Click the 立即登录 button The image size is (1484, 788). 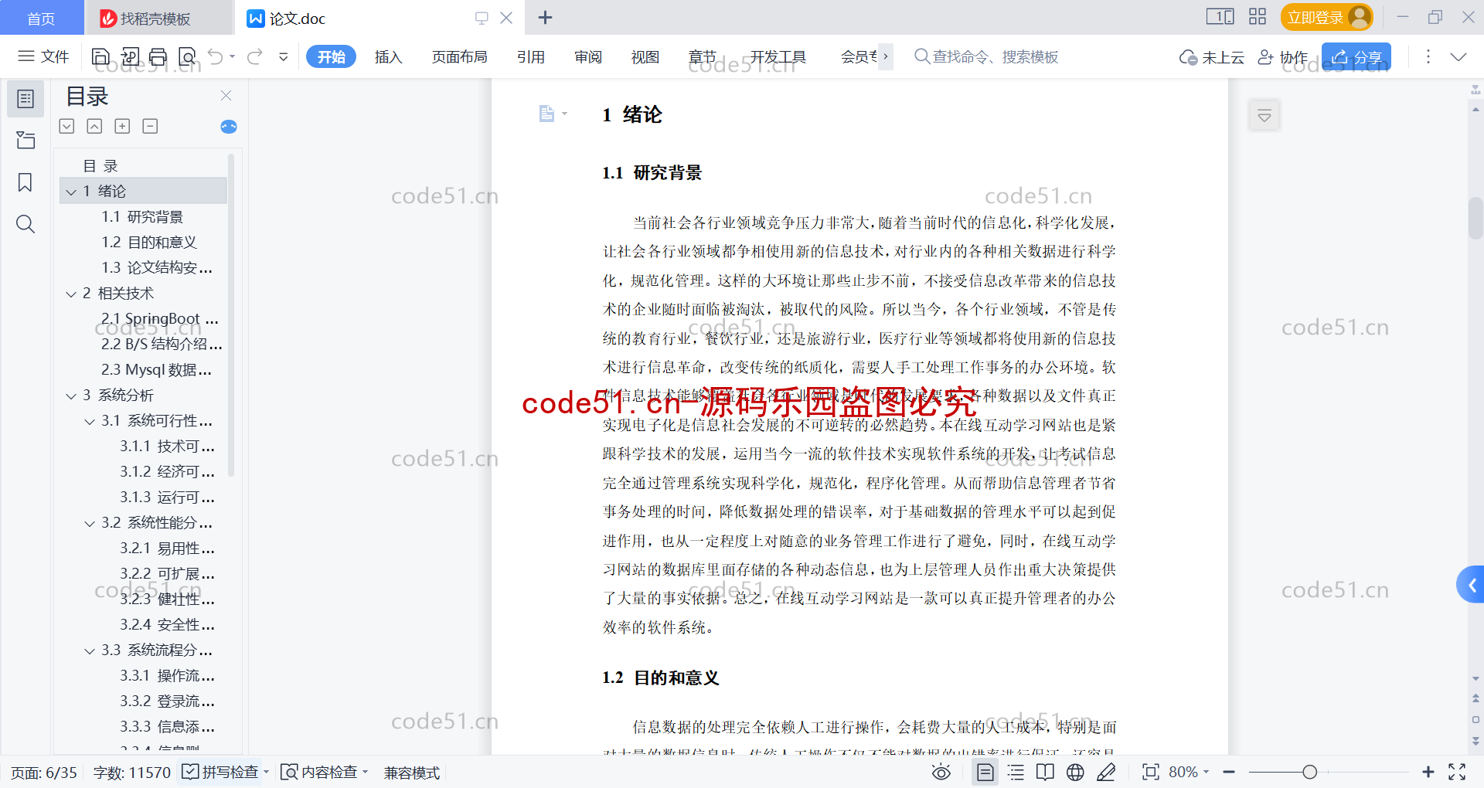pos(1326,17)
